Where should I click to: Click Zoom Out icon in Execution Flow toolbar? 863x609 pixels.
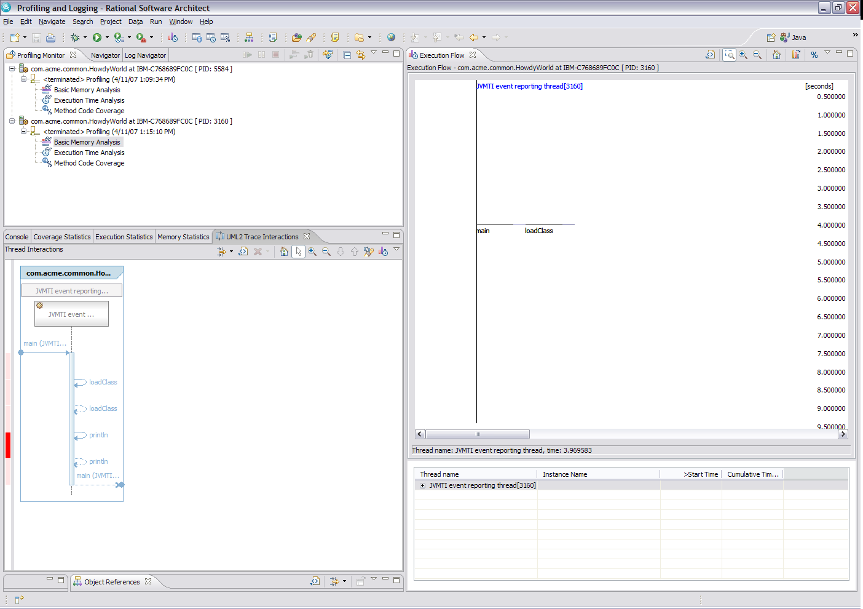click(757, 55)
